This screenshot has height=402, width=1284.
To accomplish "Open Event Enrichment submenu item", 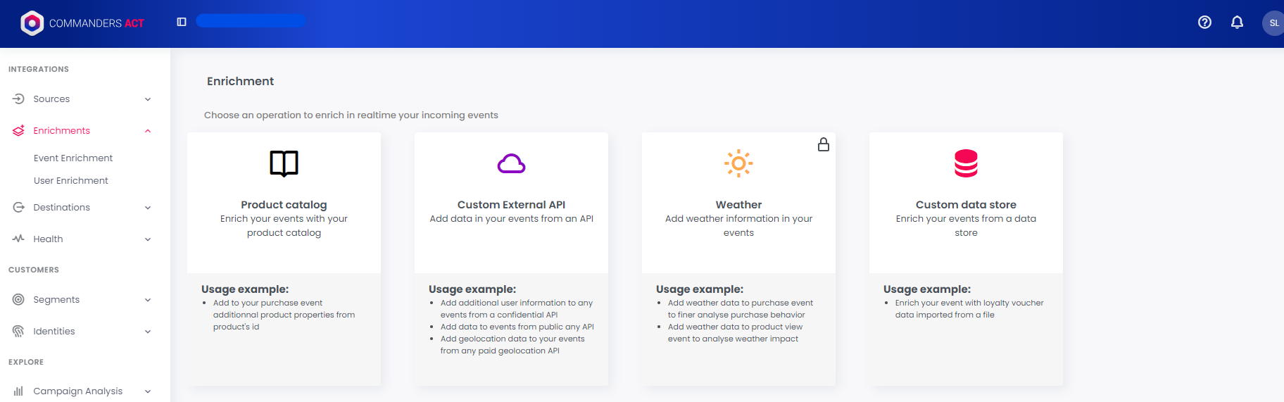I will pyautogui.click(x=73, y=158).
